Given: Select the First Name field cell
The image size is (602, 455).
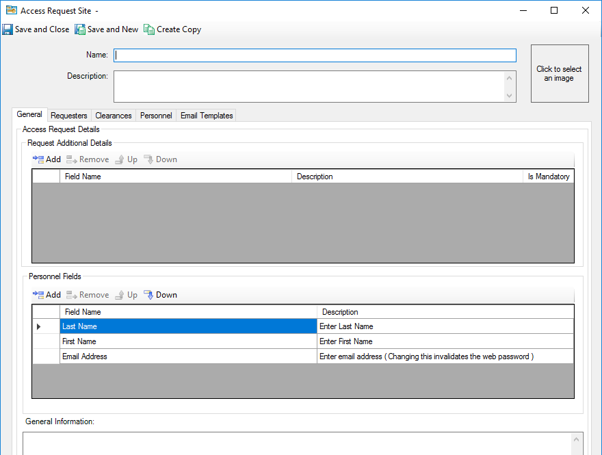Looking at the screenshot, I should point(188,341).
